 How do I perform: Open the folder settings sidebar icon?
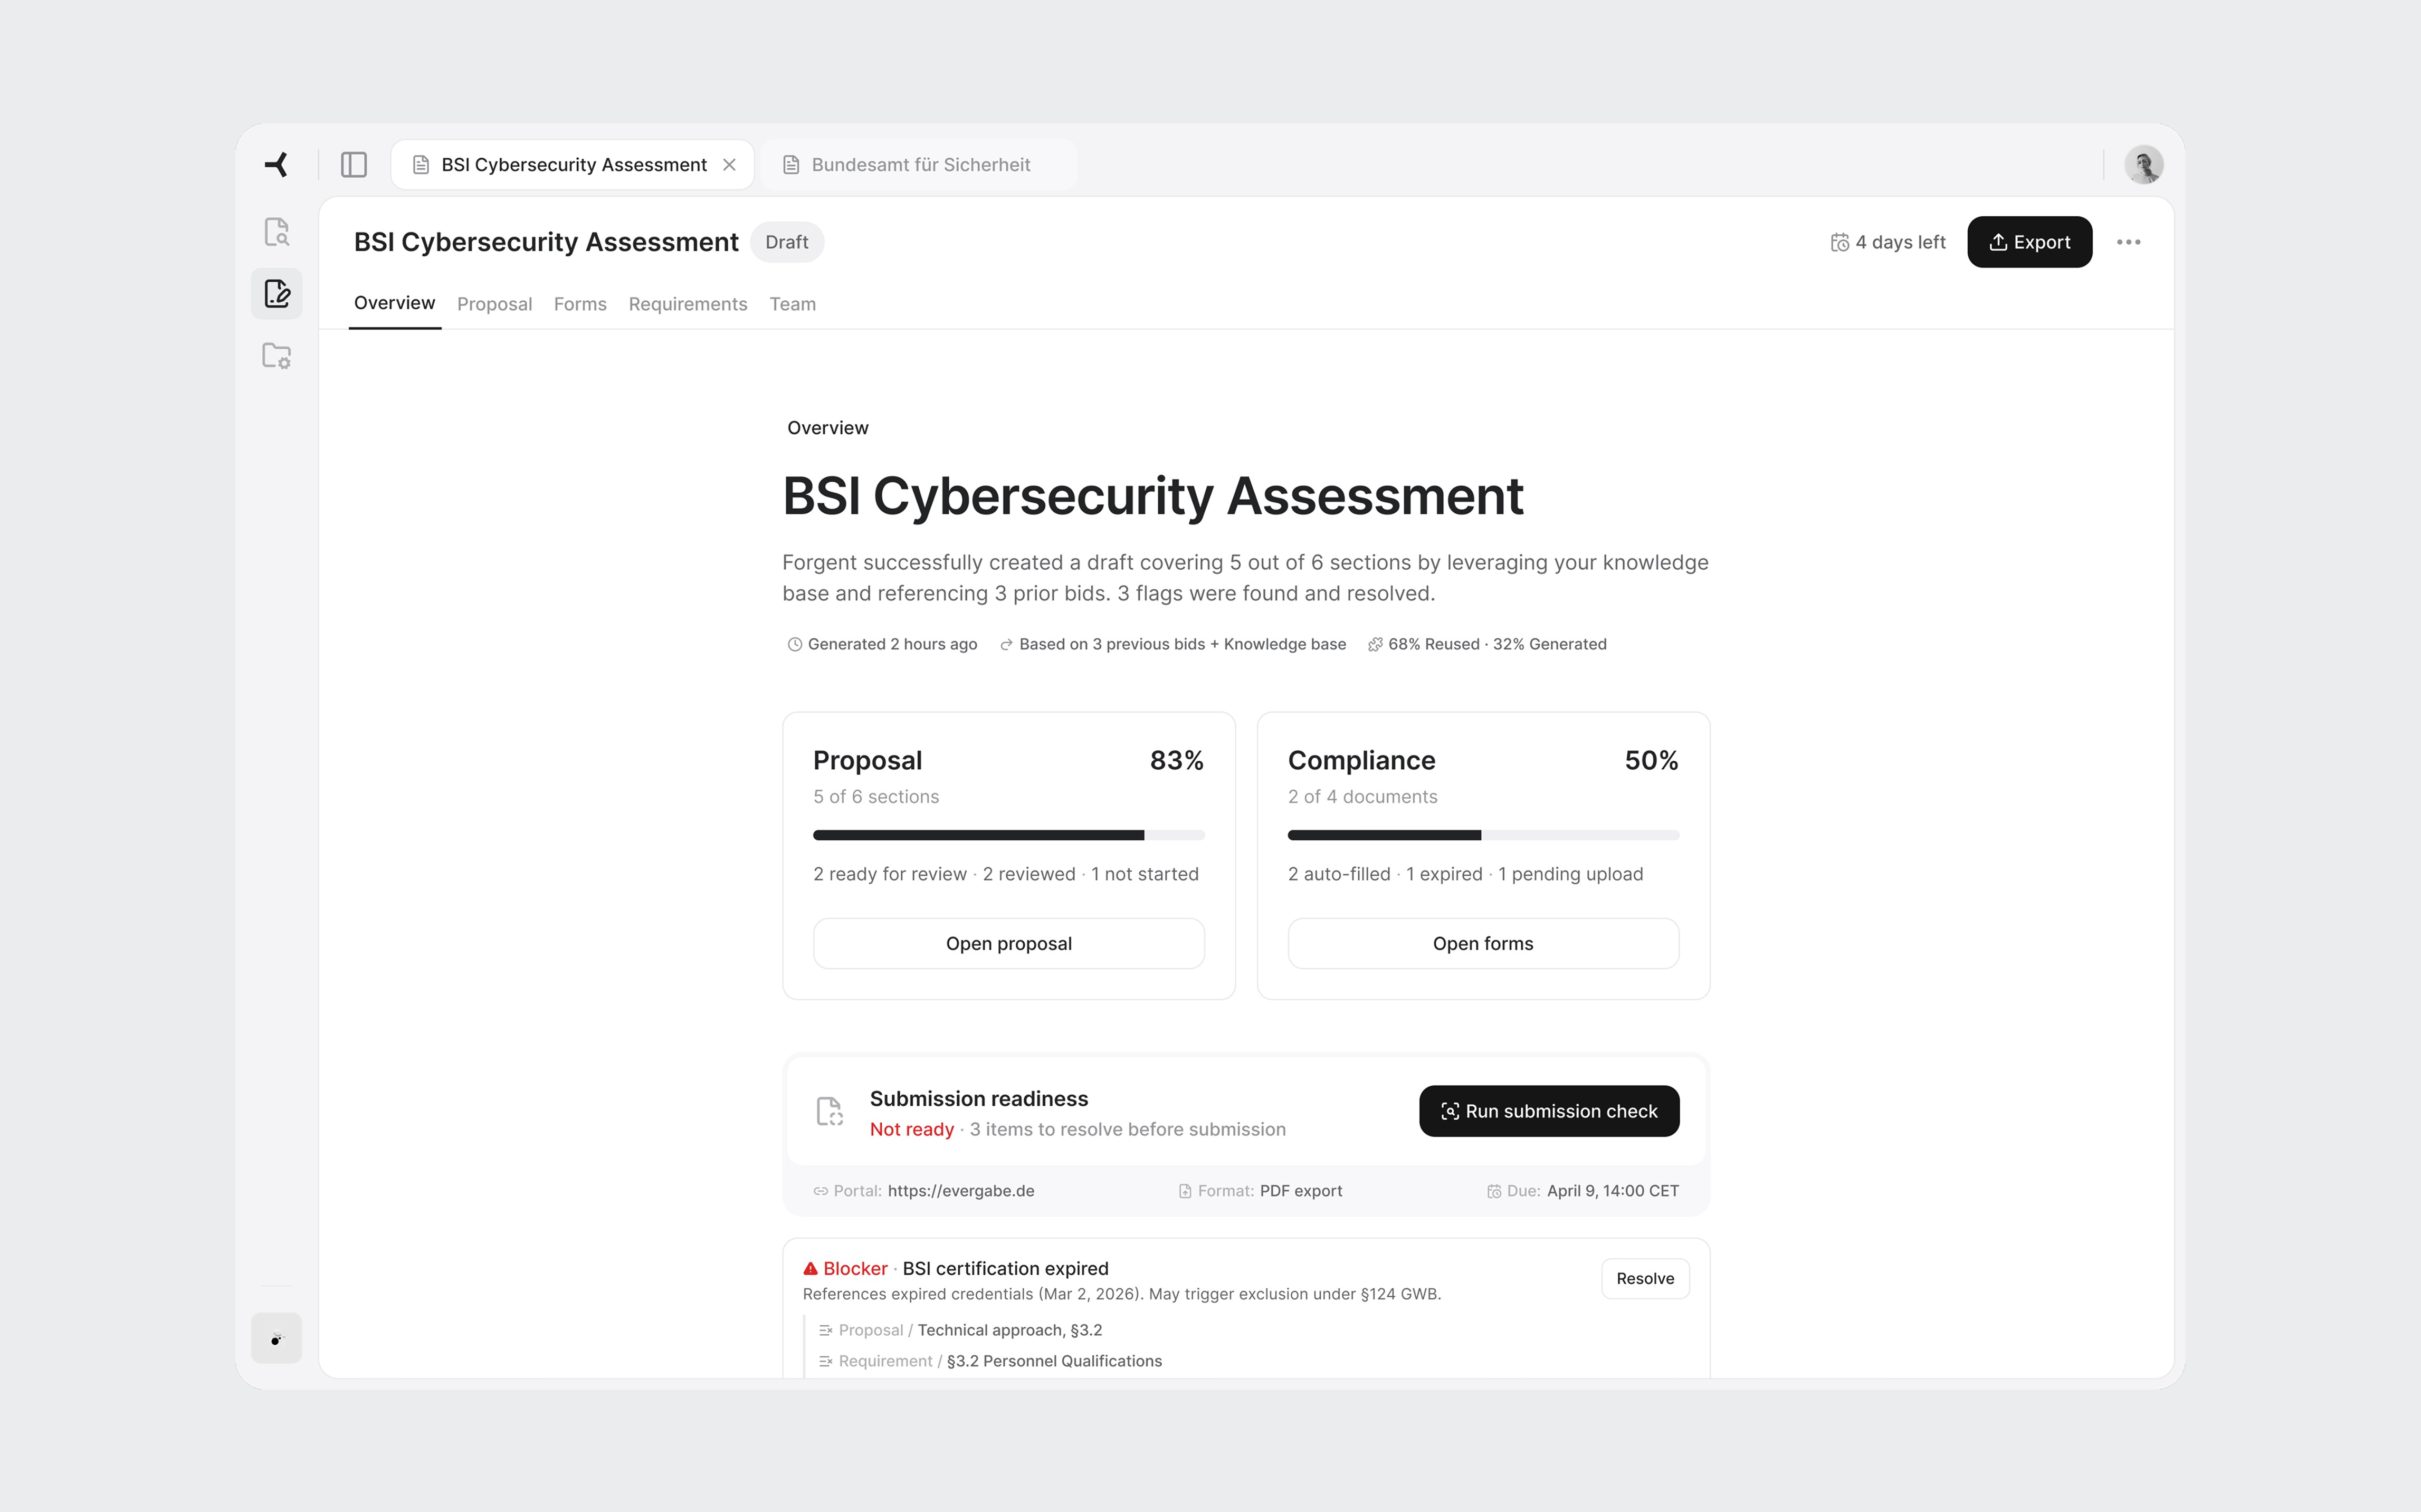pos(276,356)
